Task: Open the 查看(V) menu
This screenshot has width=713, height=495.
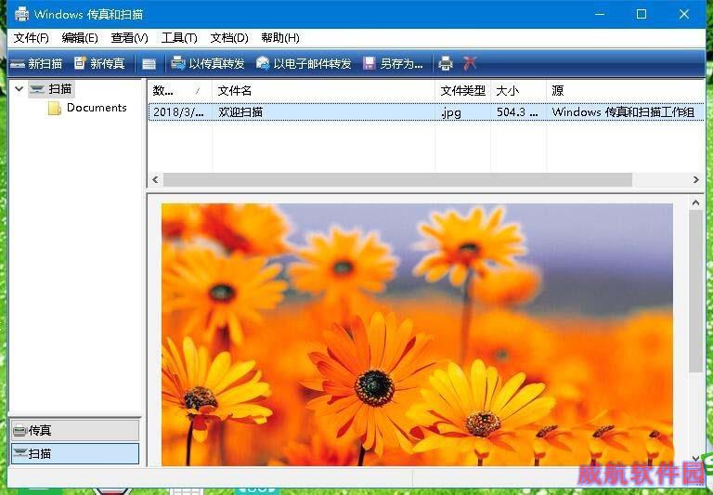Action: coord(129,38)
